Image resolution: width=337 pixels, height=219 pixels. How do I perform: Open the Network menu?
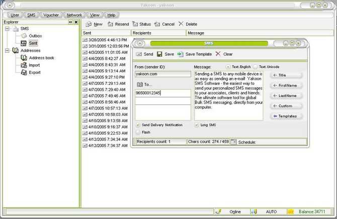click(74, 15)
